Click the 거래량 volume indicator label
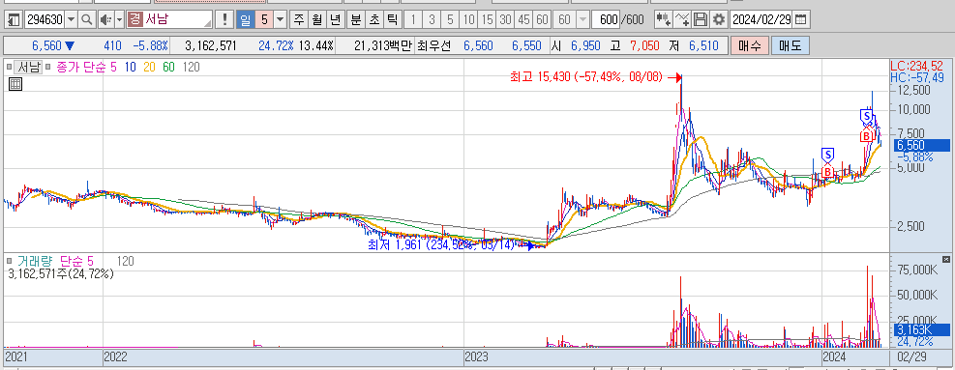955x370 pixels. [x=36, y=261]
